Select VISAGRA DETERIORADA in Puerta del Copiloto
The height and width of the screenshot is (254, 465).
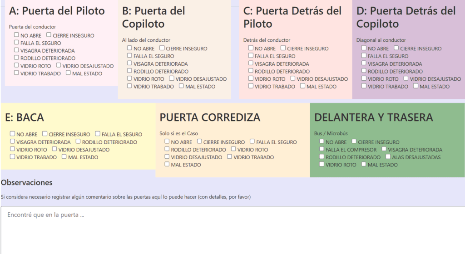[x=129, y=63]
